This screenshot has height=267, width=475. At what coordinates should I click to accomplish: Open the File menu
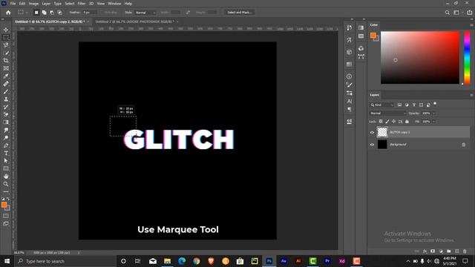tap(13, 4)
